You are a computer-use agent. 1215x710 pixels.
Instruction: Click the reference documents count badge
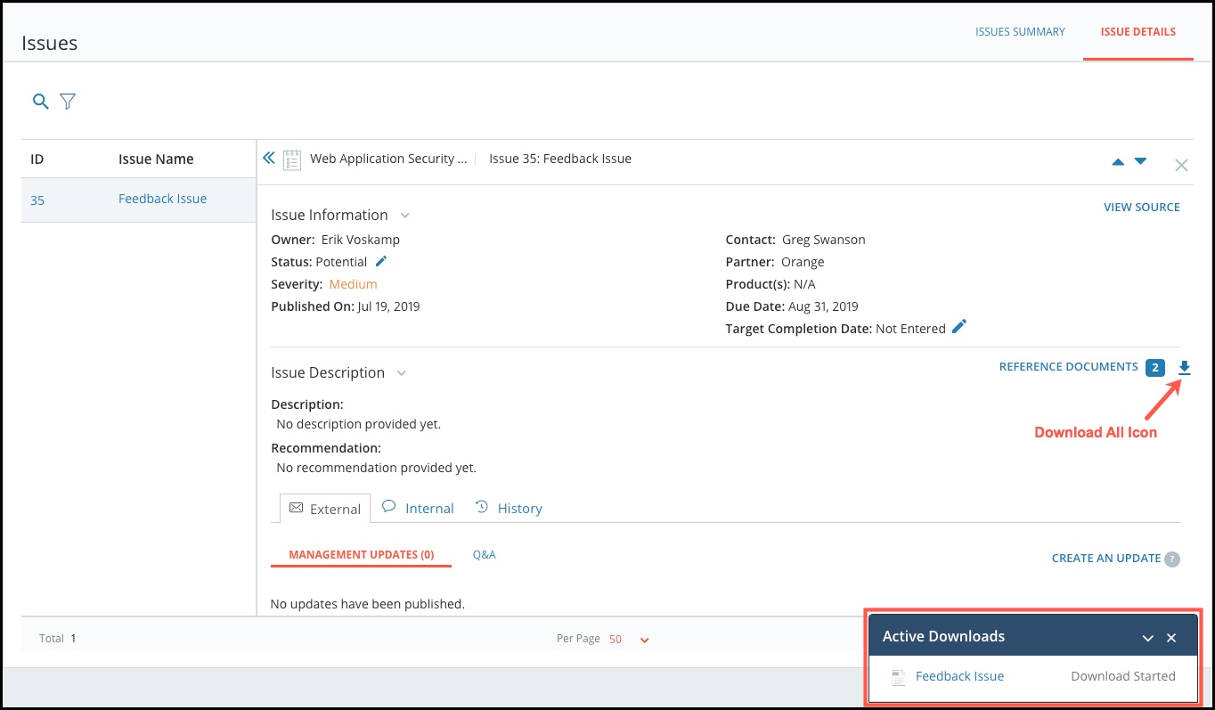pyautogui.click(x=1155, y=367)
